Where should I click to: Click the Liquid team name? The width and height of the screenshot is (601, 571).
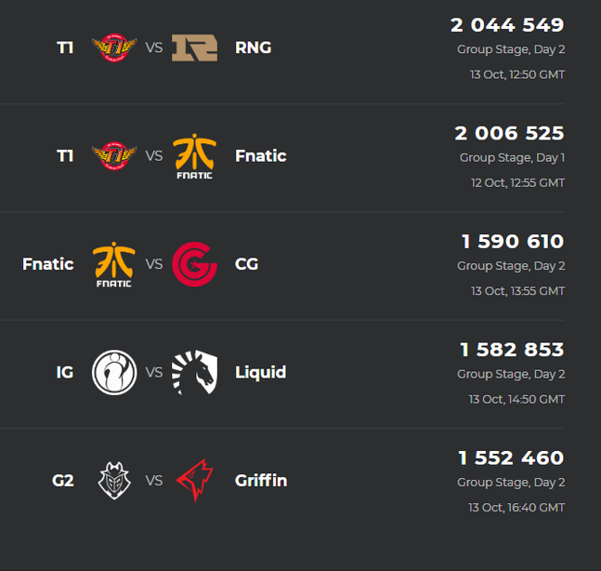[x=260, y=372]
